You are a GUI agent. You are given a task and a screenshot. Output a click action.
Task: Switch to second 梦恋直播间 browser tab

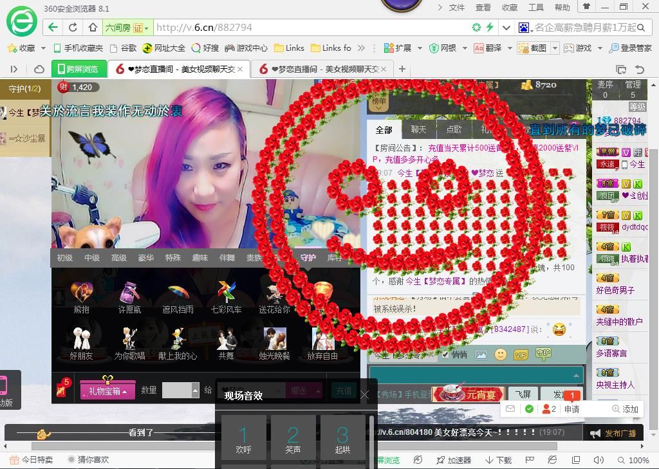[x=322, y=69]
